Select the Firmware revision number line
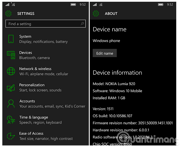The height and width of the screenshot is (146, 180). pyautogui.click(x=133, y=123)
